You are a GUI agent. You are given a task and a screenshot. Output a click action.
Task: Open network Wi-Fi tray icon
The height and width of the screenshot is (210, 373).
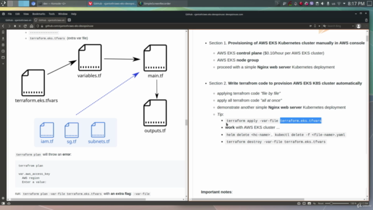(339, 3)
